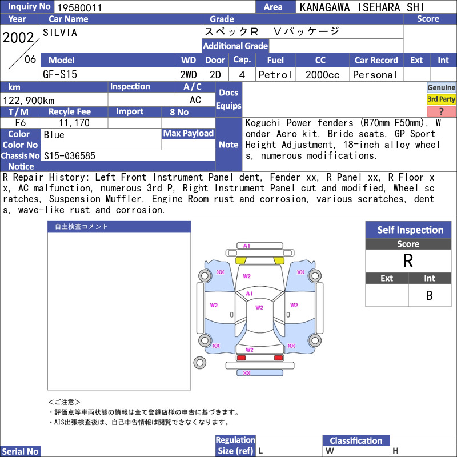This screenshot has width=457, height=457.
Task: Click the Regulation label
Action: (235, 440)
